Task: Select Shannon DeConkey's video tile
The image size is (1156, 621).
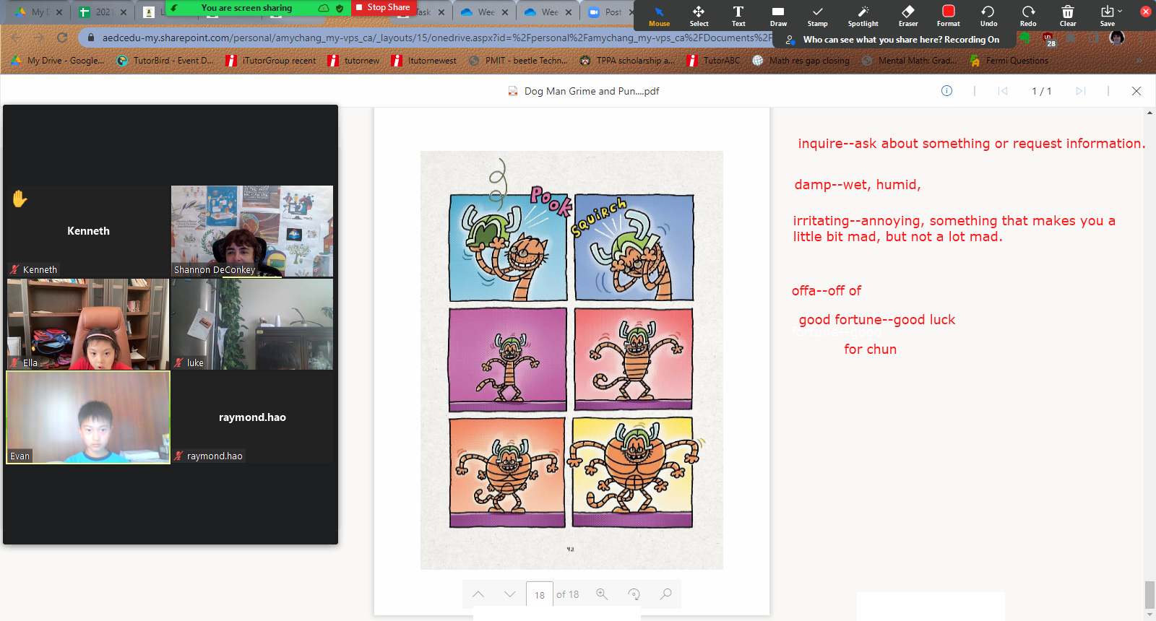Action: click(252, 231)
